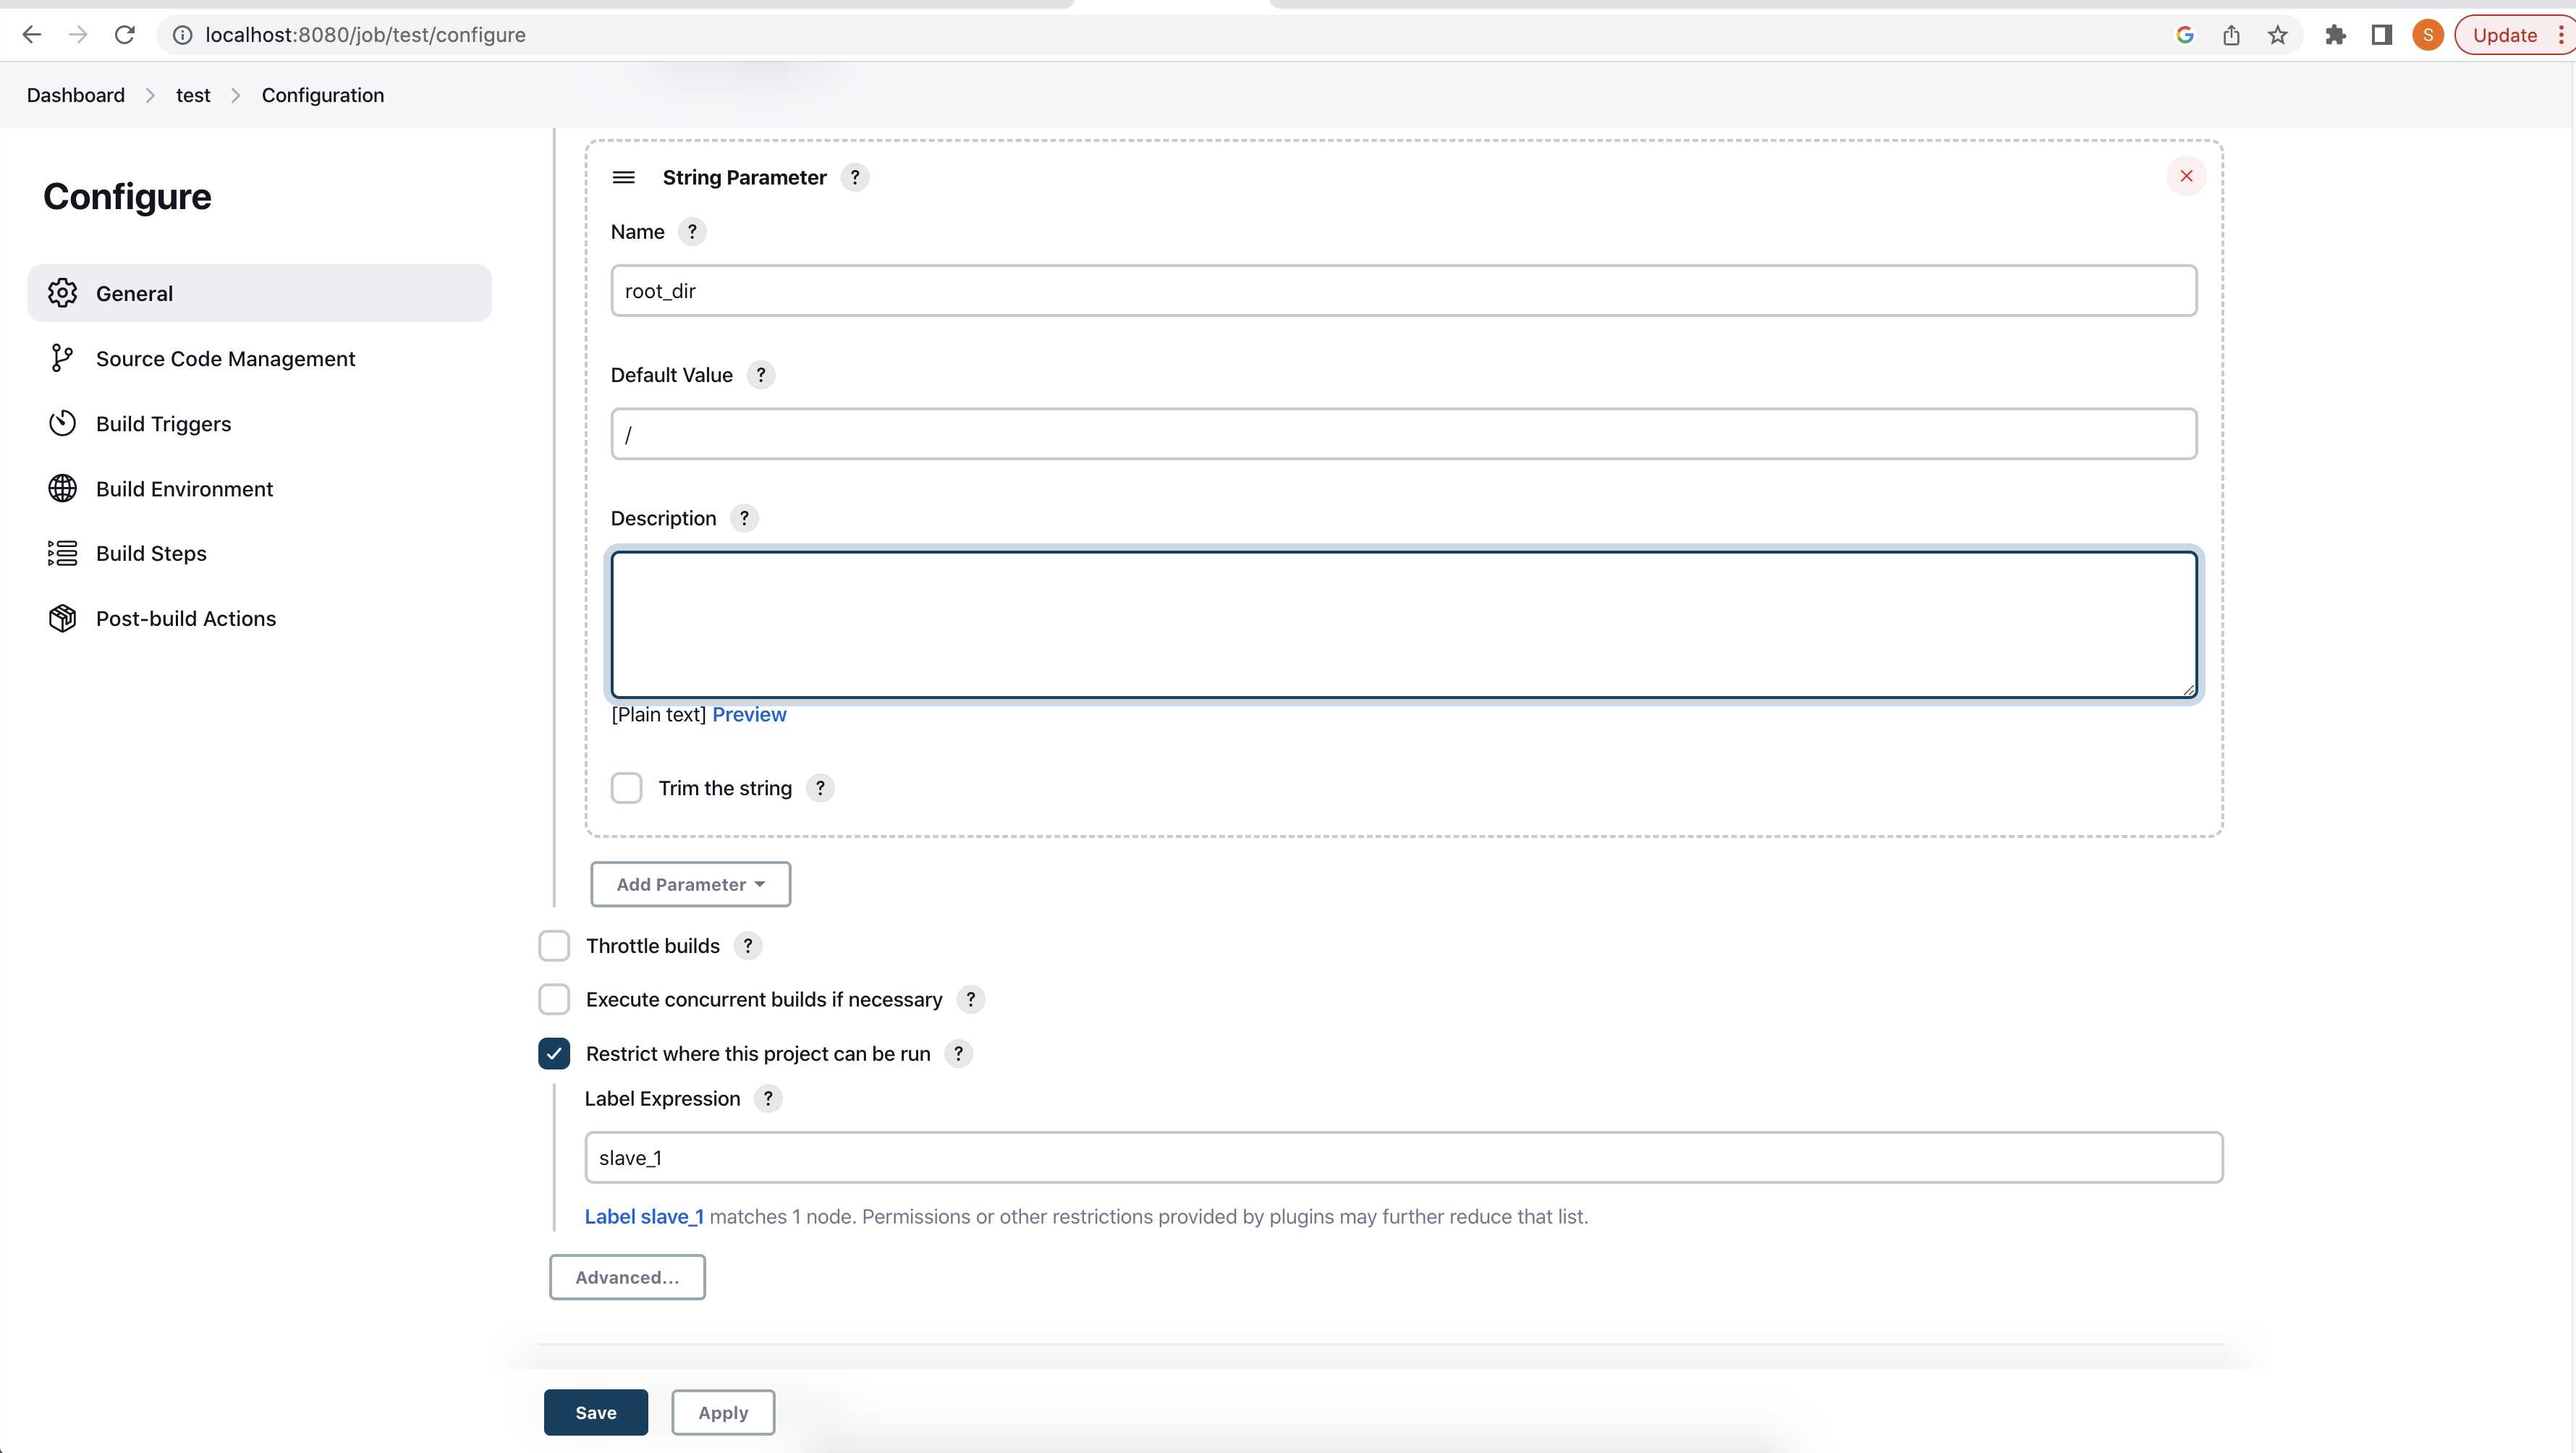This screenshot has width=2576, height=1453.
Task: Go to the Dashboard breadcrumb
Action: [x=75, y=95]
